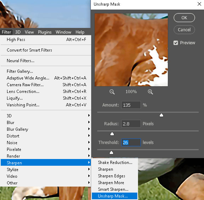The width and height of the screenshot is (204, 200).
Task: Expand the Other submenu
Action: (x=46, y=183)
